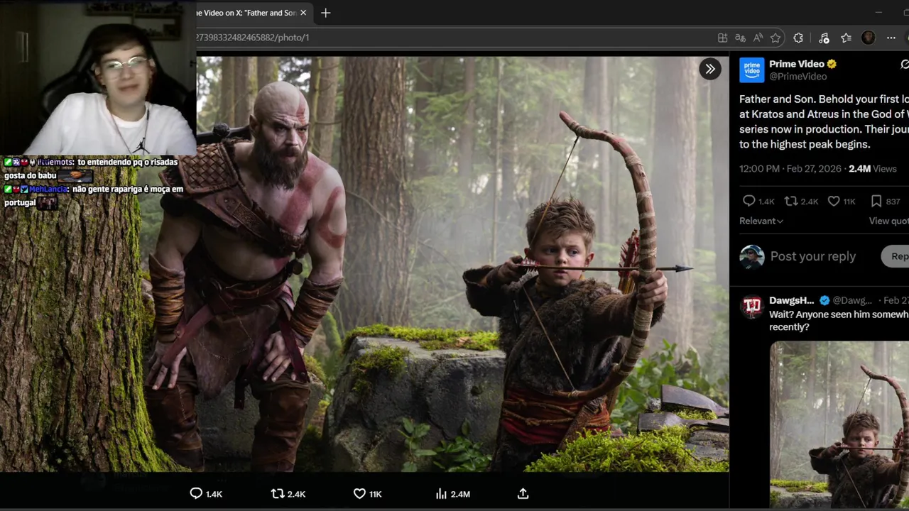Click the share icon below the photo
Screen dimensions: 909x511
pos(523,493)
